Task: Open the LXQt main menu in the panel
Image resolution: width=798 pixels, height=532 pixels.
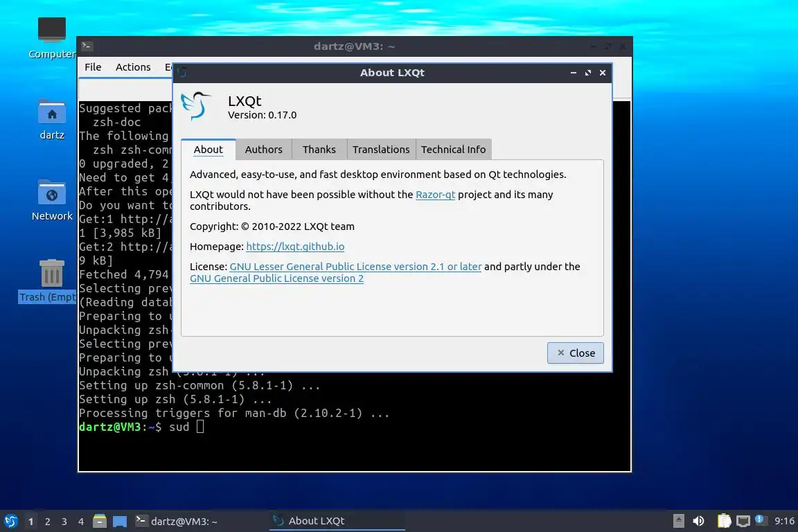Action: tap(10, 521)
